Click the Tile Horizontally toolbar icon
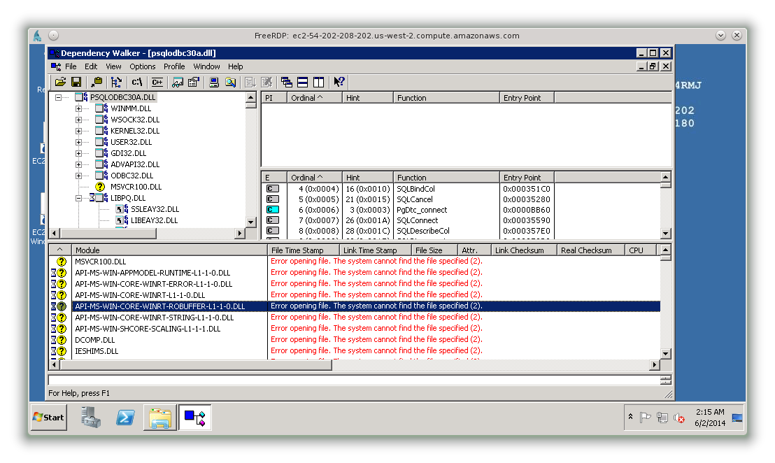The height and width of the screenshot is (463, 775). click(x=302, y=82)
